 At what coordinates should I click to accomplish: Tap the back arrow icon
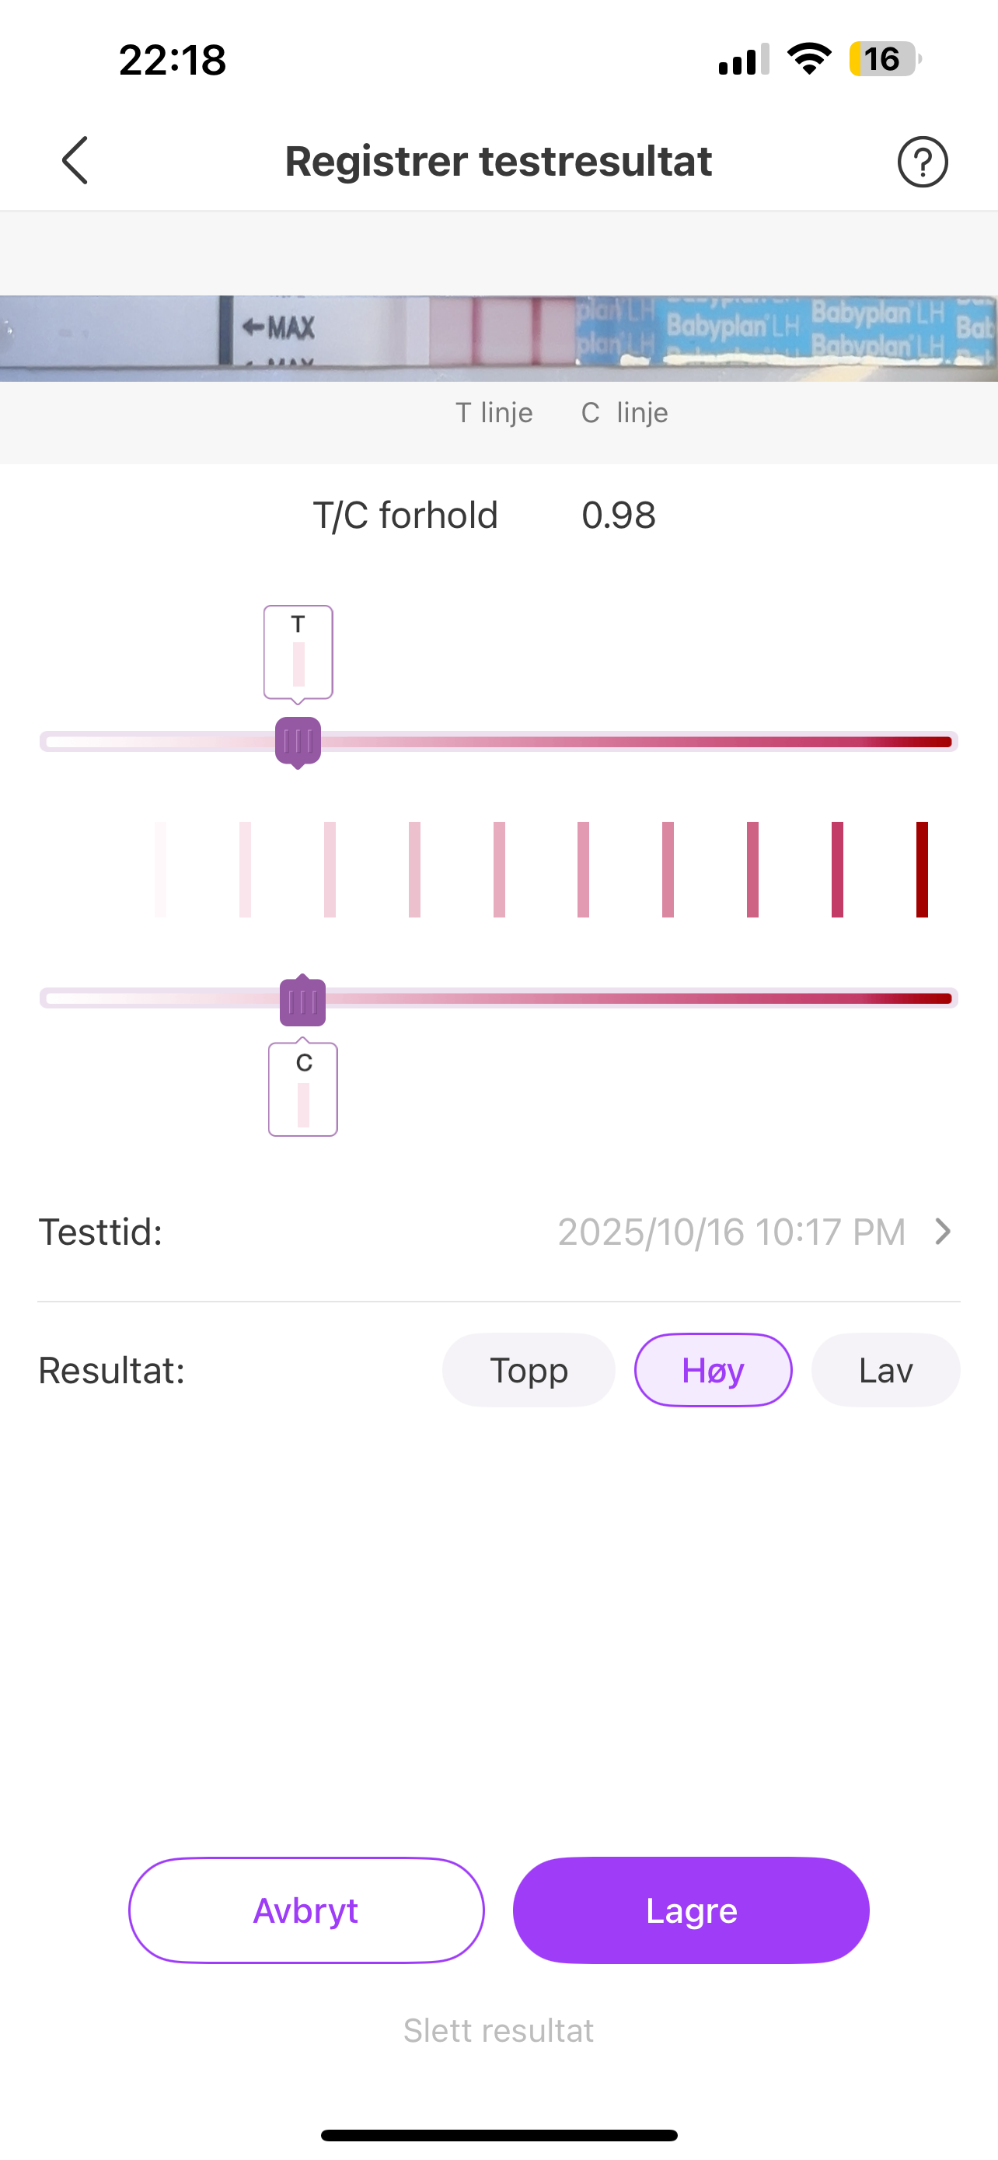coord(75,160)
